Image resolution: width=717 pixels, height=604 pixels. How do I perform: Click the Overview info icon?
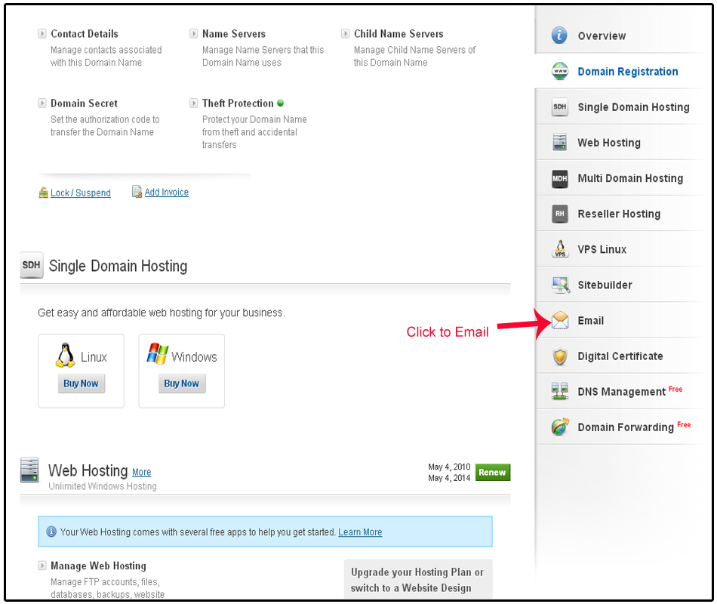(x=559, y=35)
